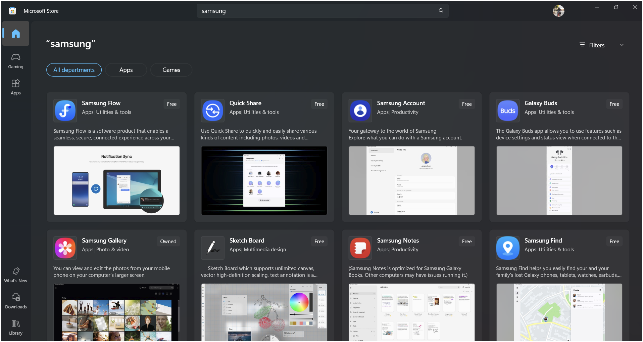Image resolution: width=643 pixels, height=342 pixels.
Task: Open the Quick Share preview screenshot
Action: click(264, 180)
